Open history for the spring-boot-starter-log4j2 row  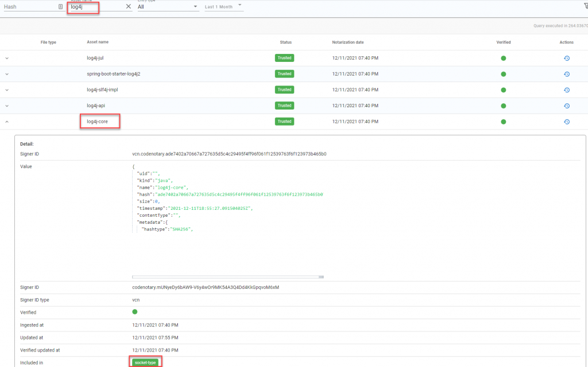tap(567, 74)
